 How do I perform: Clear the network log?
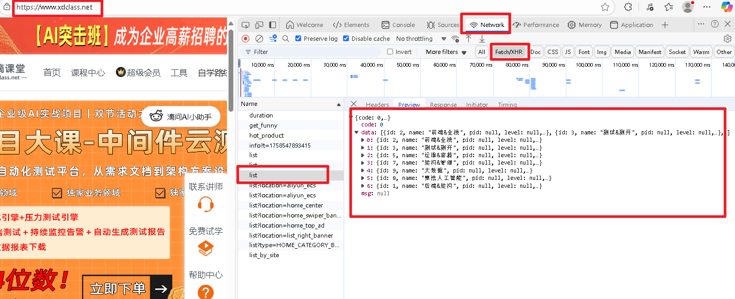point(259,39)
